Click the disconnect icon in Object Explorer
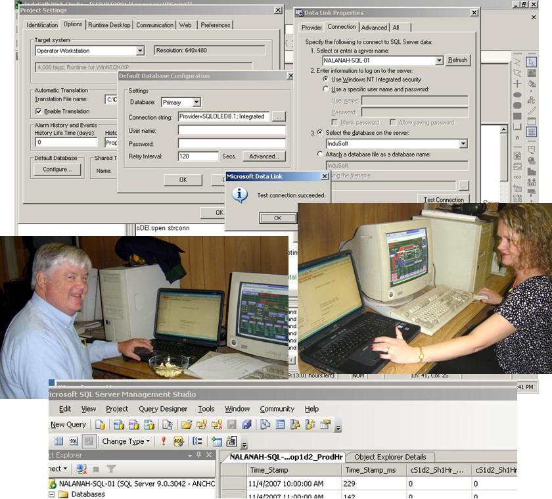 (x=81, y=469)
